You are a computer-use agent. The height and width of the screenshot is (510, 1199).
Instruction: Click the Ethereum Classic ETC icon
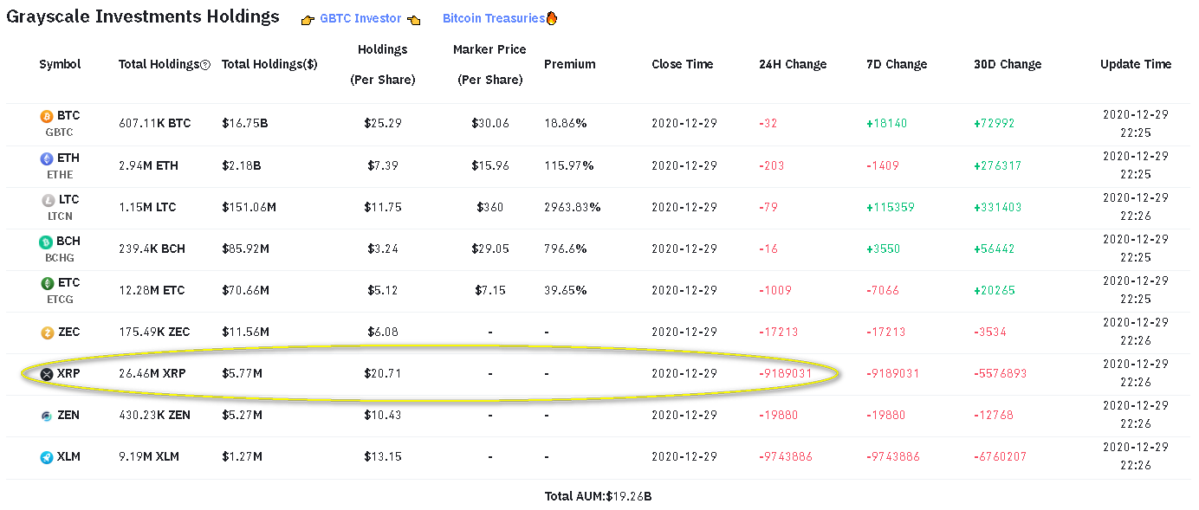tap(47, 283)
